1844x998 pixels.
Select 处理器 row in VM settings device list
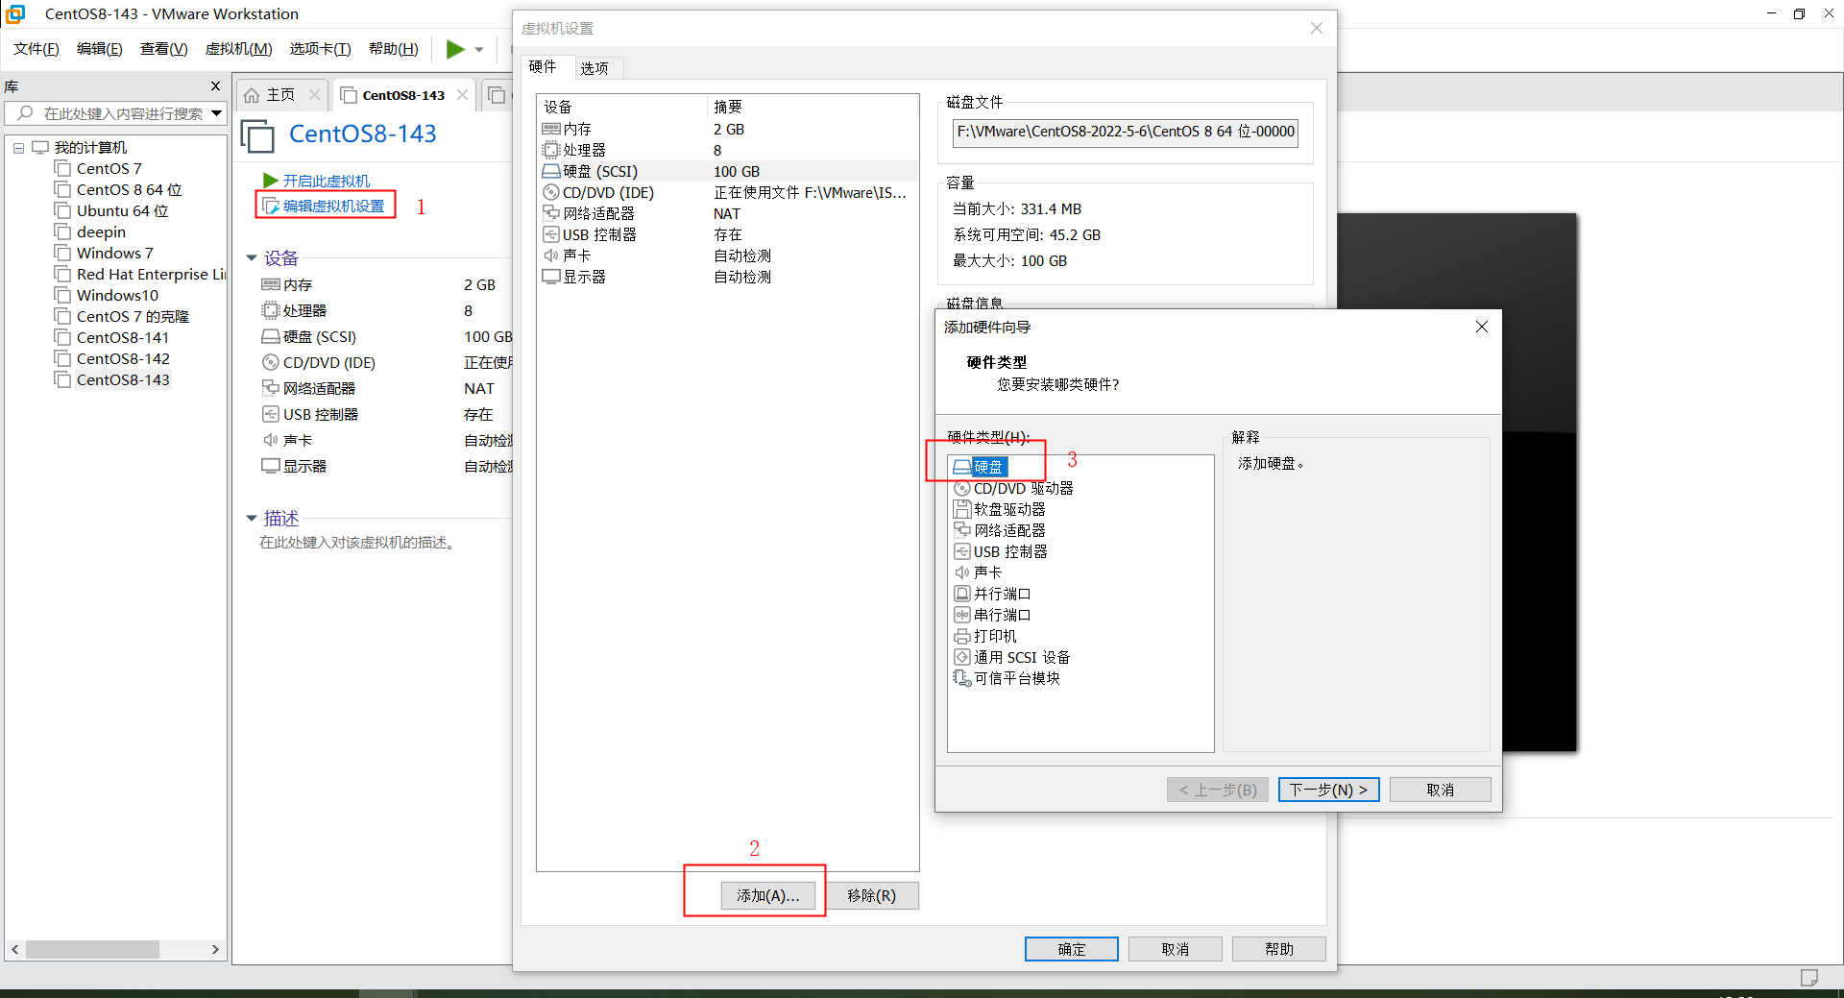(727, 150)
